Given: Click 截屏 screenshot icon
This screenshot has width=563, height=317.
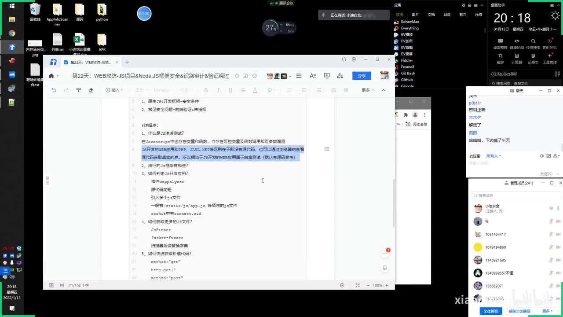Looking at the screenshot, I should [500, 59].
